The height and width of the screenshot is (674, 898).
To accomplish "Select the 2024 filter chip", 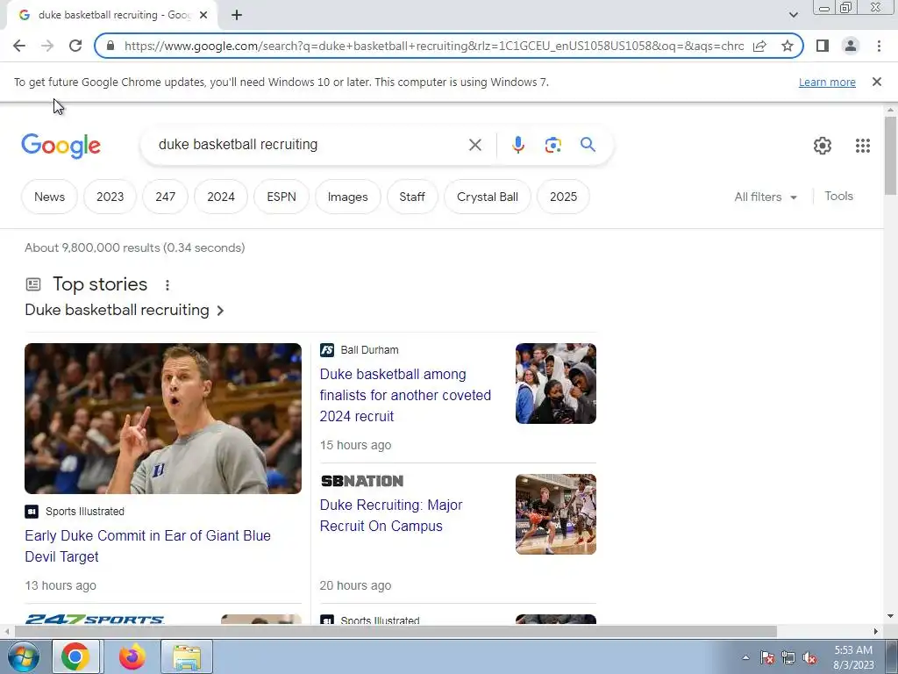I will (220, 197).
